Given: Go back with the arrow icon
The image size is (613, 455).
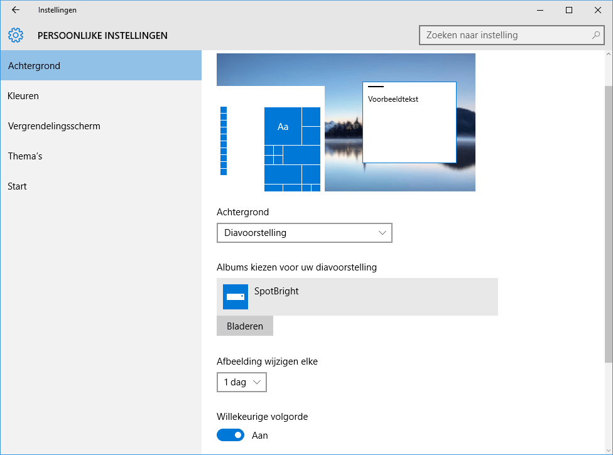Looking at the screenshot, I should click(x=16, y=10).
